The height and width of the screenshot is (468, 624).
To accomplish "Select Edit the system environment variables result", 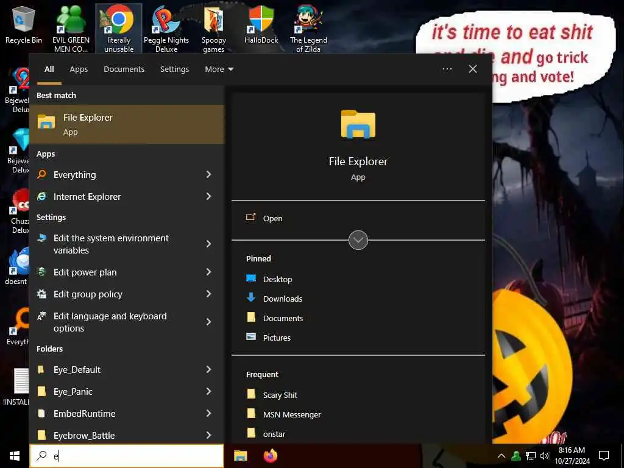I will [x=127, y=244].
